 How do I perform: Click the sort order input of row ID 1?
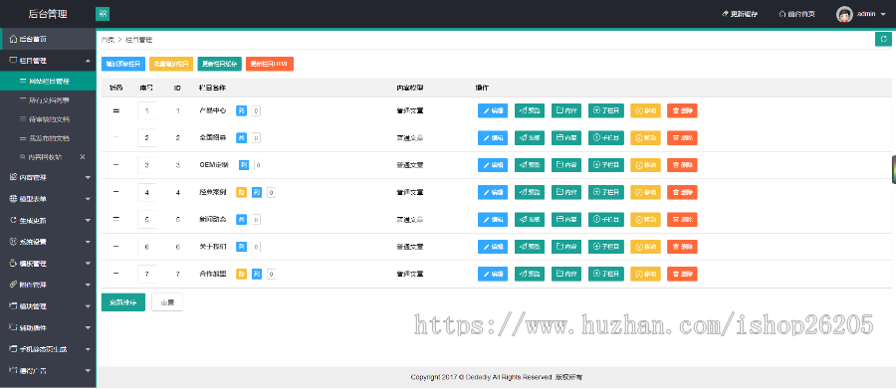[x=147, y=110]
